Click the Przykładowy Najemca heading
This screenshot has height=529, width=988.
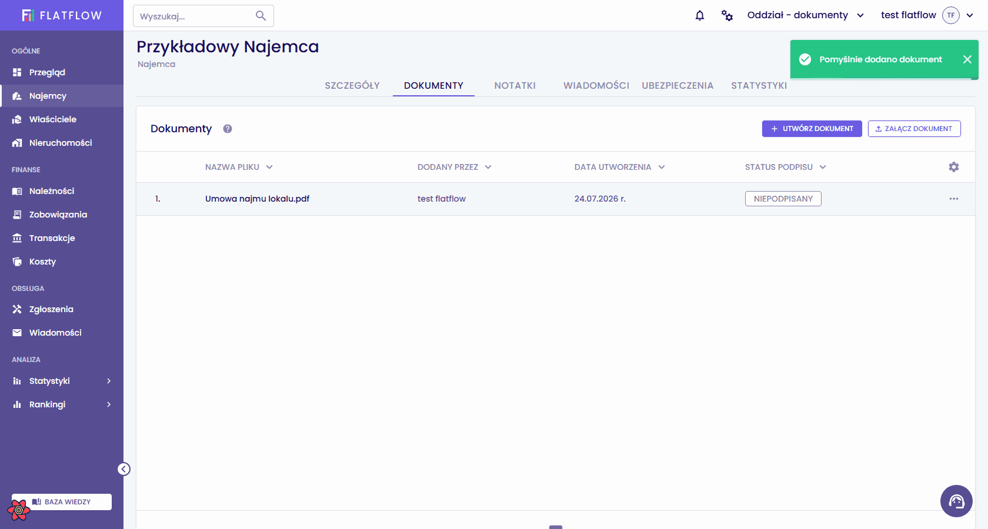pyautogui.click(x=228, y=46)
